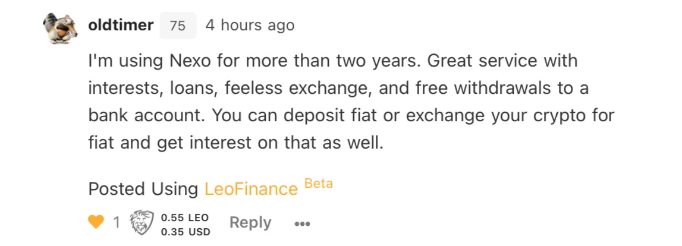
Task: Click the reputation badge showing 75
Action: [x=177, y=26]
